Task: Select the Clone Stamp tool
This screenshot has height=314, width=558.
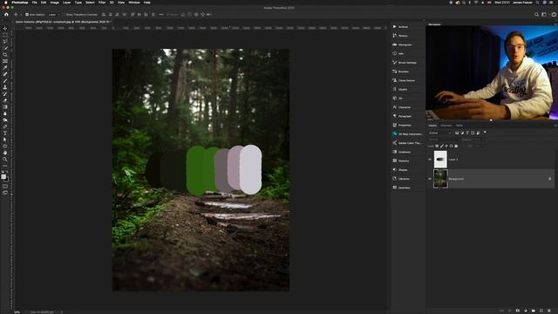Action: [x=5, y=87]
